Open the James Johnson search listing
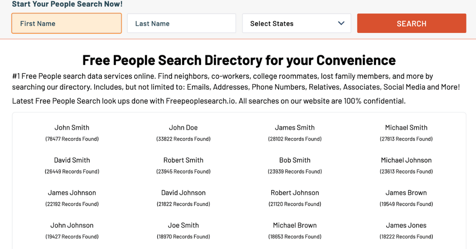This screenshot has height=249, width=476. pos(72,192)
